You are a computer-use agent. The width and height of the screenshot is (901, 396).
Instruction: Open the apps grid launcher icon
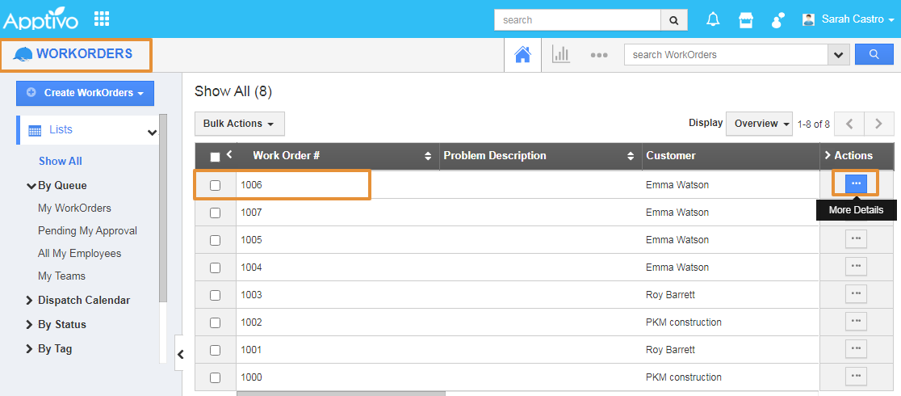102,19
